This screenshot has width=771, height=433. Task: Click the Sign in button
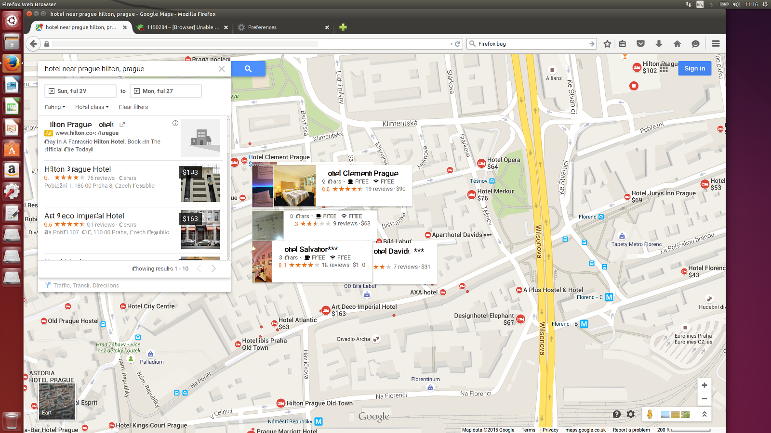pyautogui.click(x=694, y=68)
